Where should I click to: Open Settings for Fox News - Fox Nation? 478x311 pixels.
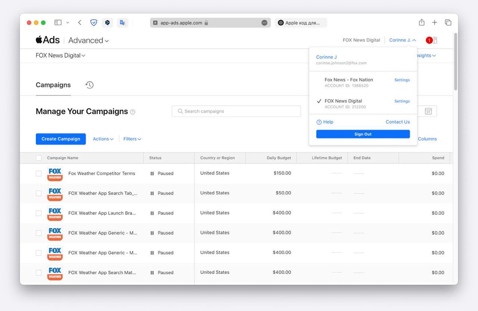(402, 80)
